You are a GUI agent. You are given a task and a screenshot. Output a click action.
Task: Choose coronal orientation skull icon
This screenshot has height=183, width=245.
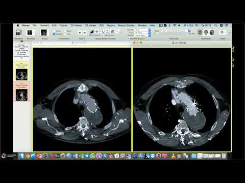click(206, 33)
